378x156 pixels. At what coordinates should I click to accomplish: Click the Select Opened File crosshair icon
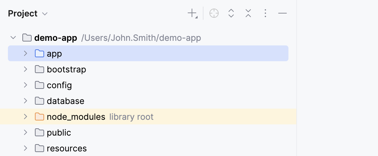point(214,13)
